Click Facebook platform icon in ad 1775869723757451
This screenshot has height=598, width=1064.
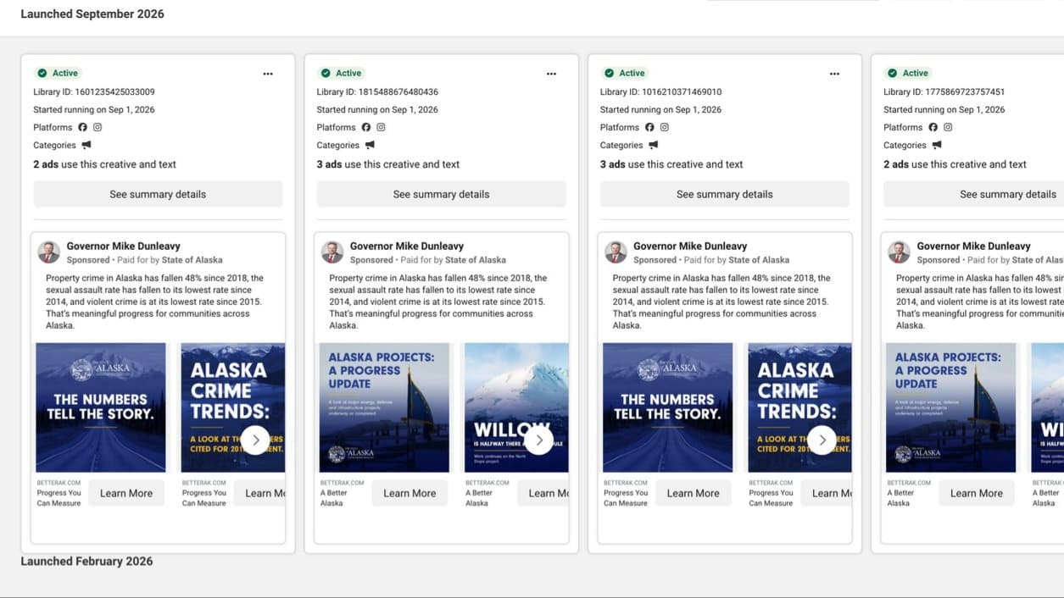pyautogui.click(x=933, y=127)
